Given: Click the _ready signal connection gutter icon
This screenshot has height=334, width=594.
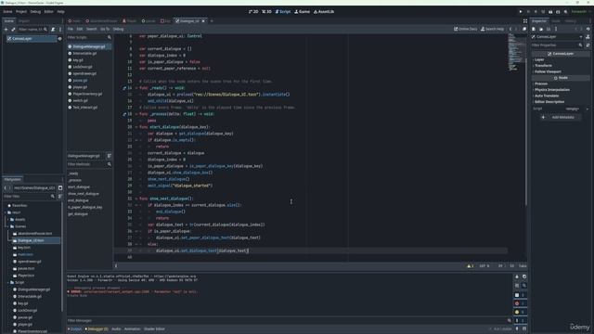Looking at the screenshot, I should pyautogui.click(x=124, y=88).
